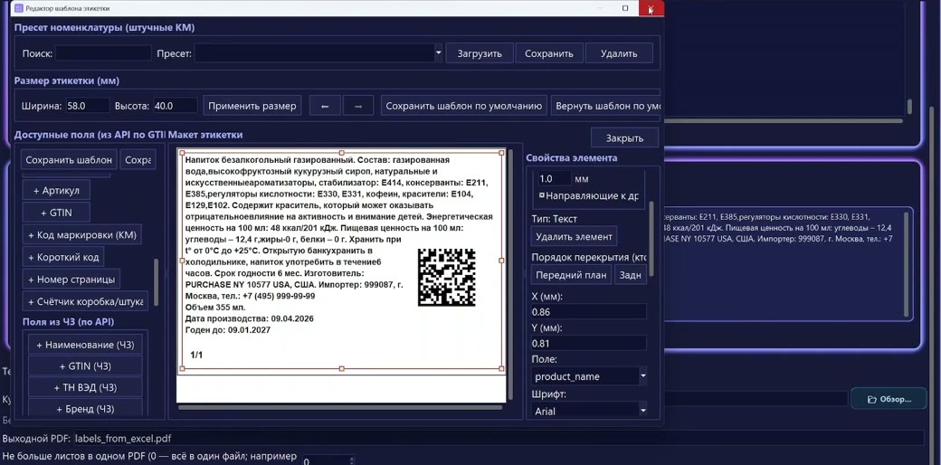The height and width of the screenshot is (465, 941).
Task: Open the Пресет dropdown list
Action: [438, 53]
